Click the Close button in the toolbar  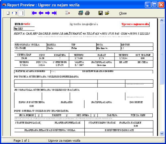tap(123, 13)
